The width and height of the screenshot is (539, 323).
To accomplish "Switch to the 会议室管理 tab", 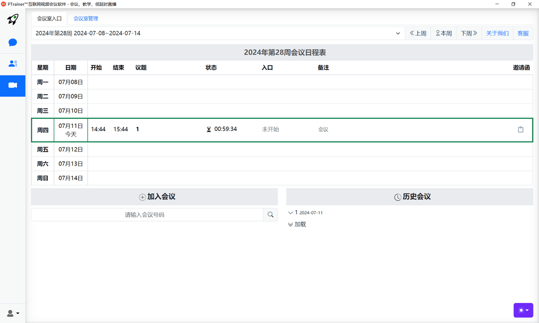I will point(86,18).
